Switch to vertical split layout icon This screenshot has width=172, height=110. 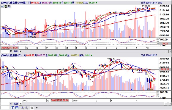[12, 108]
